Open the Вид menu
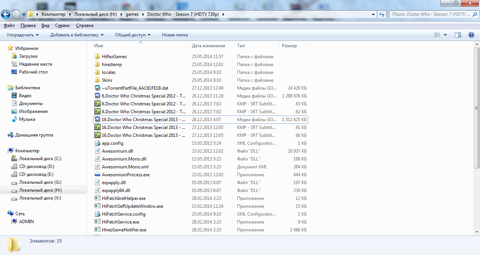Viewport: 480px width, 255px height. (45, 25)
